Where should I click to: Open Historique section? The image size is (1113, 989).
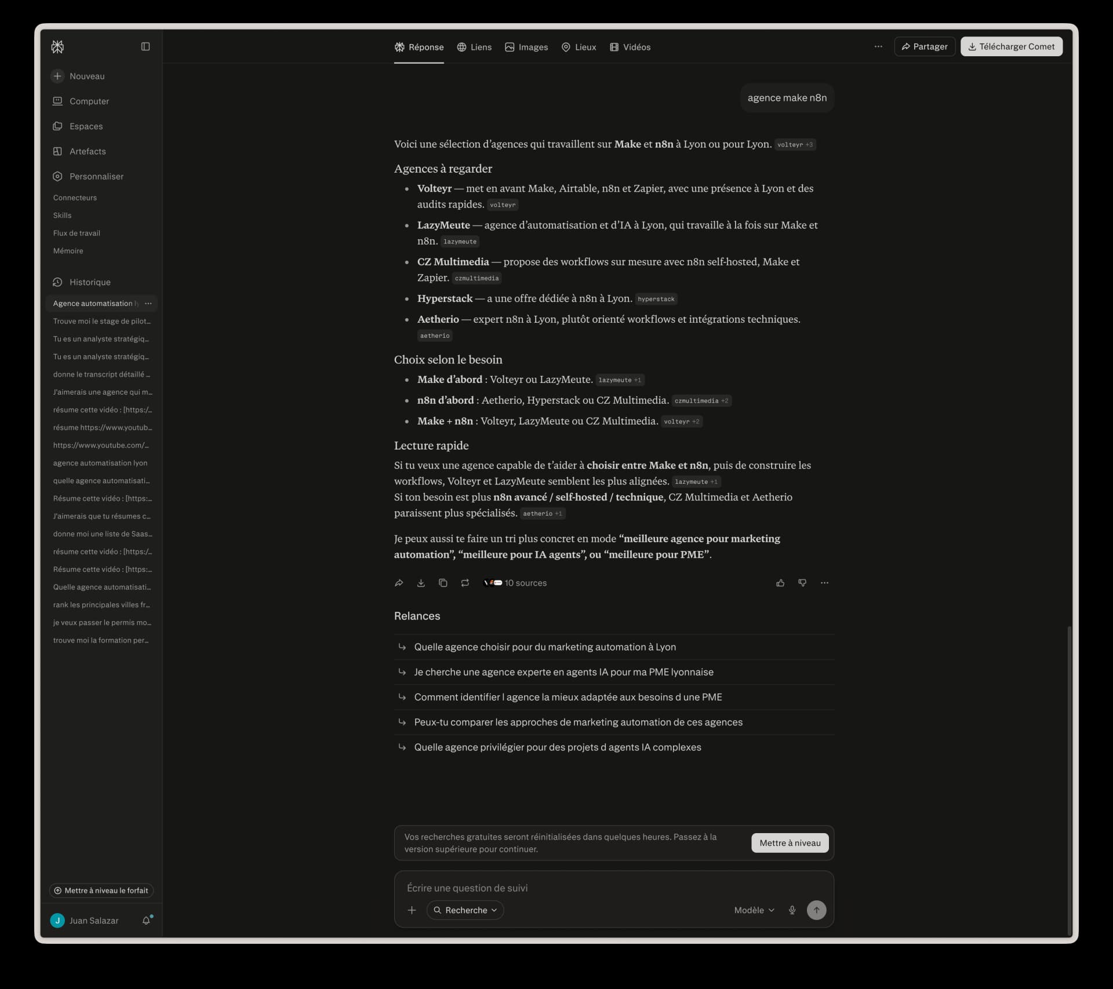coord(81,282)
